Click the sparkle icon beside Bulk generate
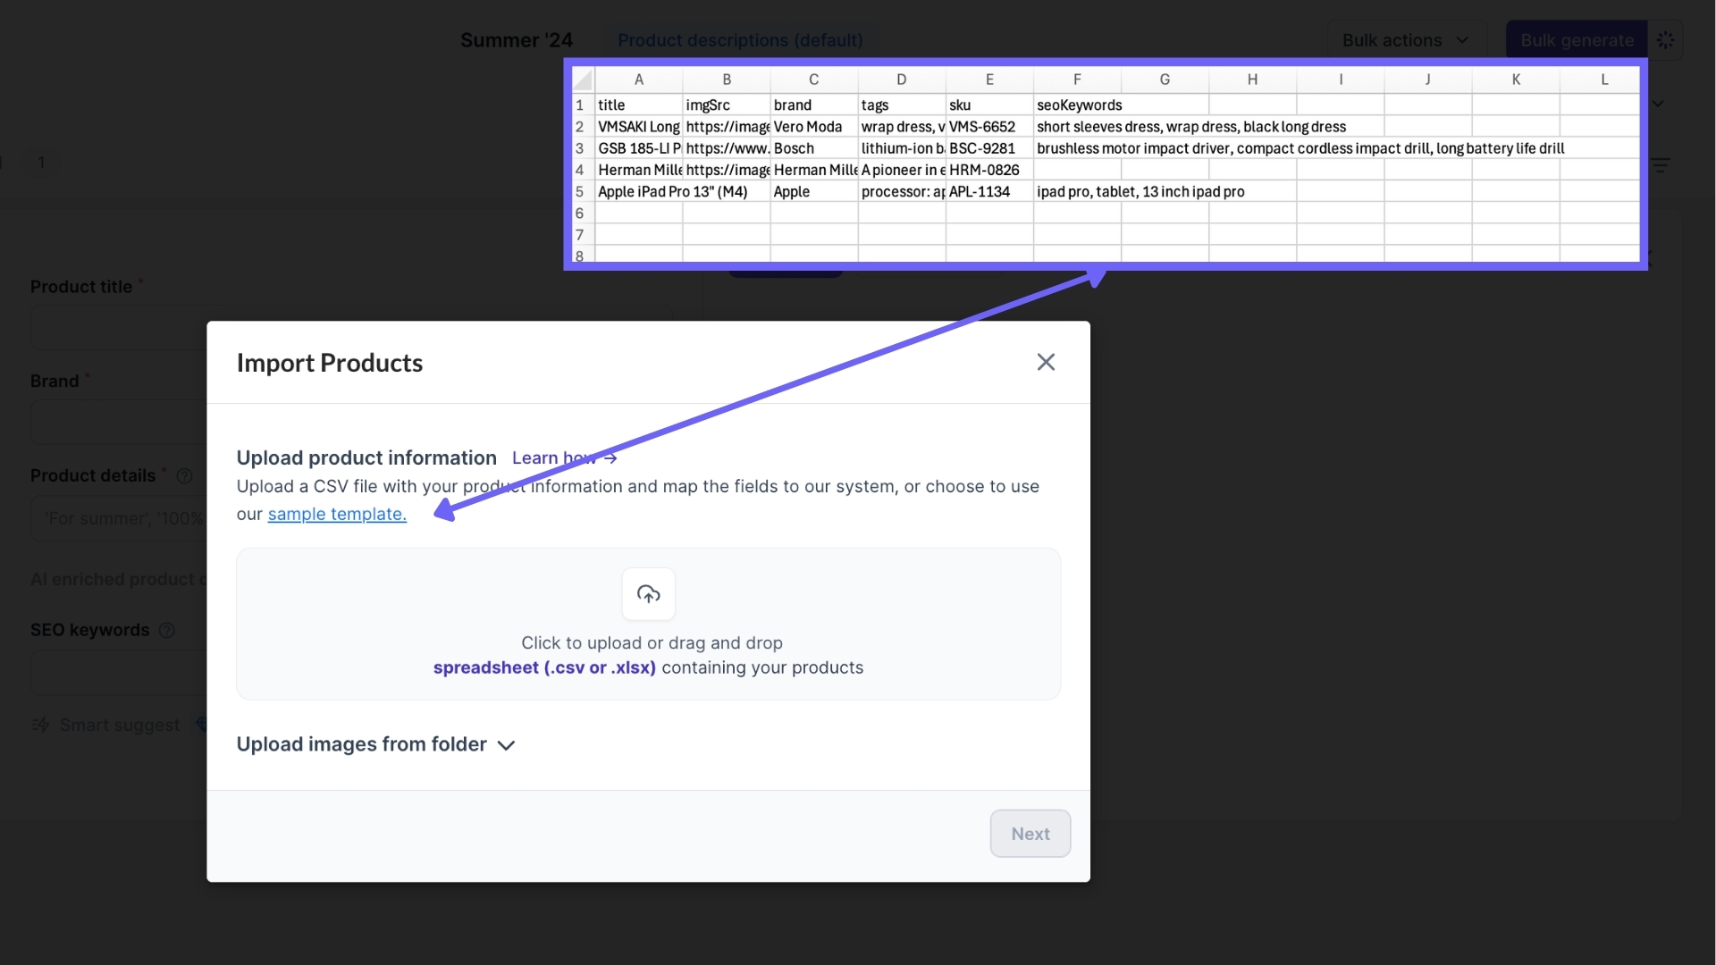Screen dimensions: 1716x965 1665,40
